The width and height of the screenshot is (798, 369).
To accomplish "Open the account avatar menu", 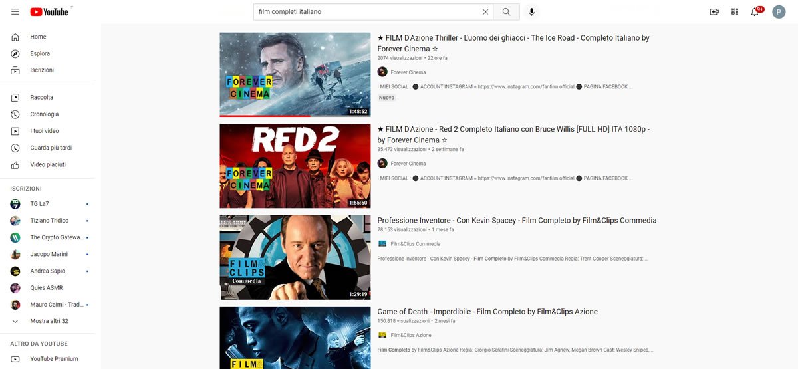I will pyautogui.click(x=779, y=12).
